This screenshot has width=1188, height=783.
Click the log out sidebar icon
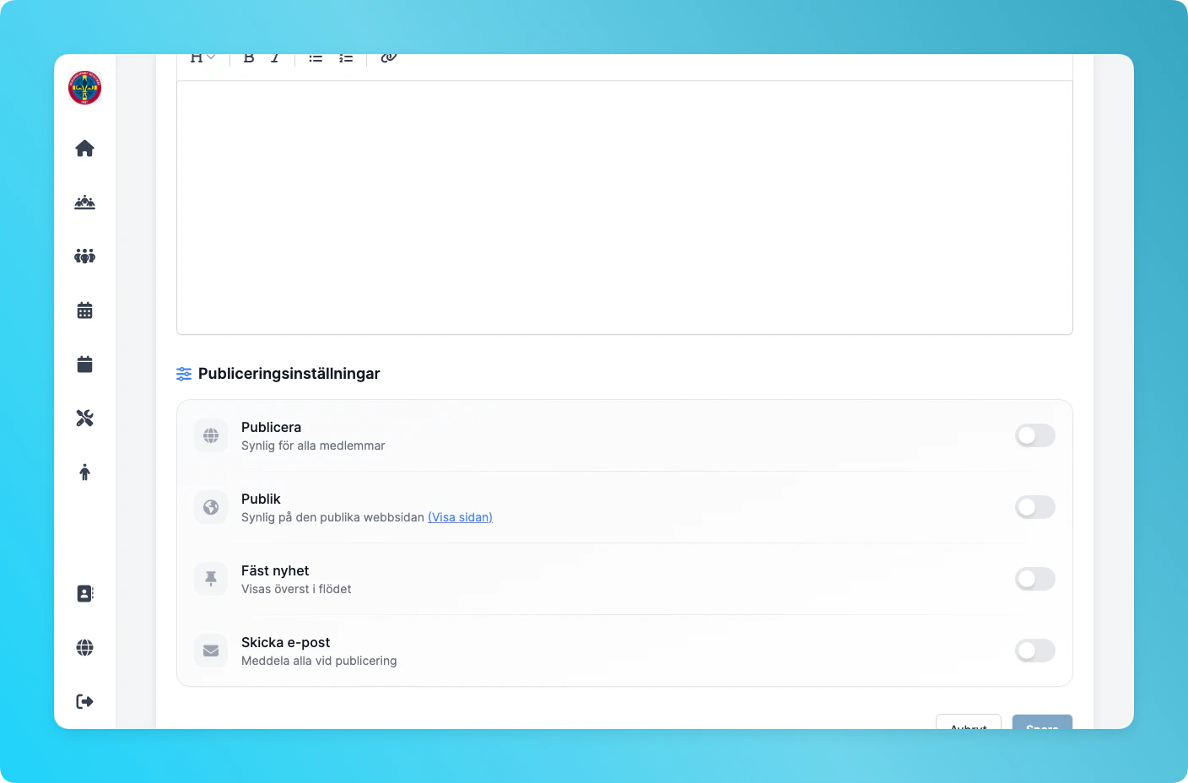point(84,702)
